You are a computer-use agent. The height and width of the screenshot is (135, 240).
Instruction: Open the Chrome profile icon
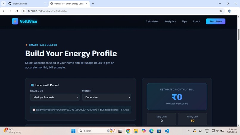[230, 11]
